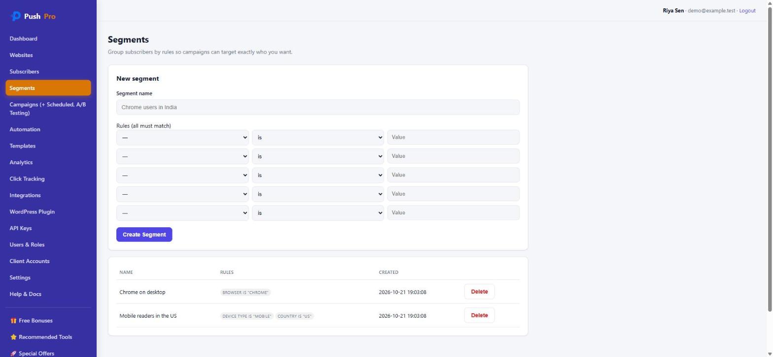This screenshot has width=773, height=357.
Task: Click 'COUNTRY IS "US"' rule tag
Action: [x=294, y=316]
